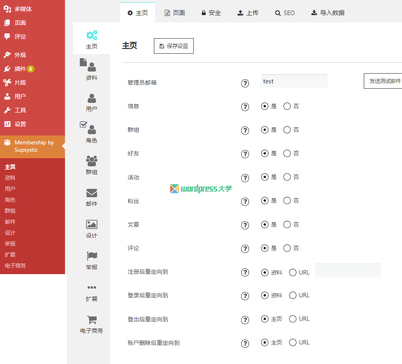Click help icon next to 文章
The image size is (402, 364).
[x=245, y=225]
